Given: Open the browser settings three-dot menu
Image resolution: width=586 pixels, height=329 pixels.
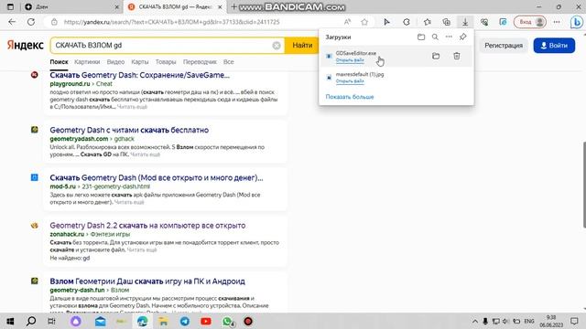Looking at the screenshot, I should (557, 22).
